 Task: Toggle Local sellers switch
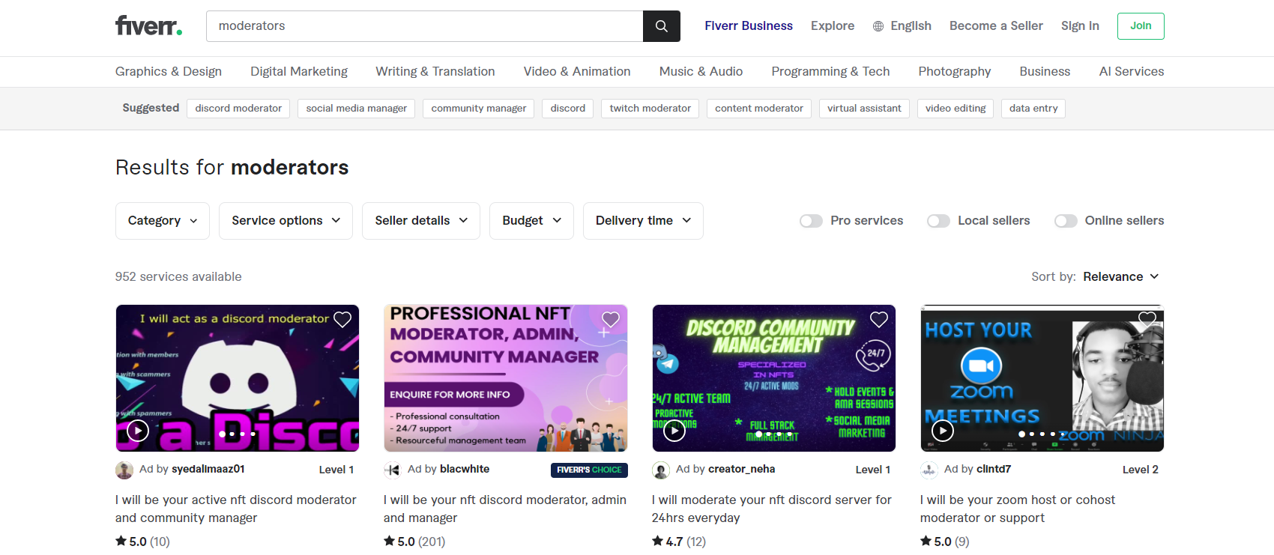coord(938,221)
